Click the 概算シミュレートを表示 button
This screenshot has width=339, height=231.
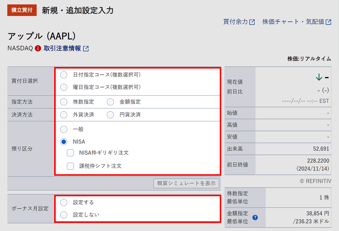186,183
